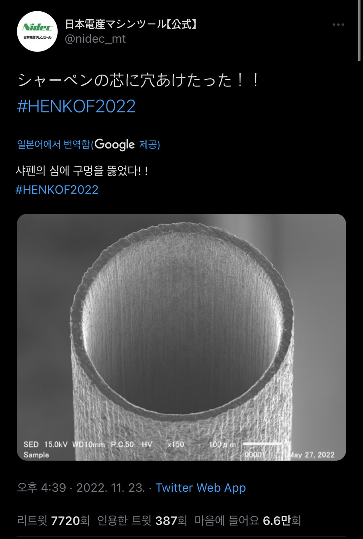Screen dimensions: 363x539
Task: Open the #HENKOF2022 hashtag in the Japanese text
Action: pyautogui.click(x=76, y=106)
